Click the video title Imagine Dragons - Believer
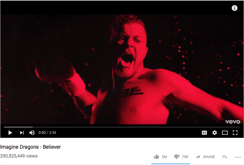The height and width of the screenshot is (165, 244). (x=30, y=147)
